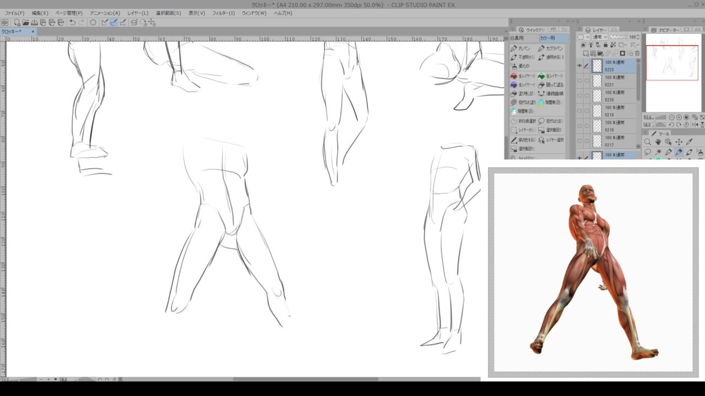705x396 pixels.
Task: Click the Navigator zoom in plus icon
Action: click(679, 117)
